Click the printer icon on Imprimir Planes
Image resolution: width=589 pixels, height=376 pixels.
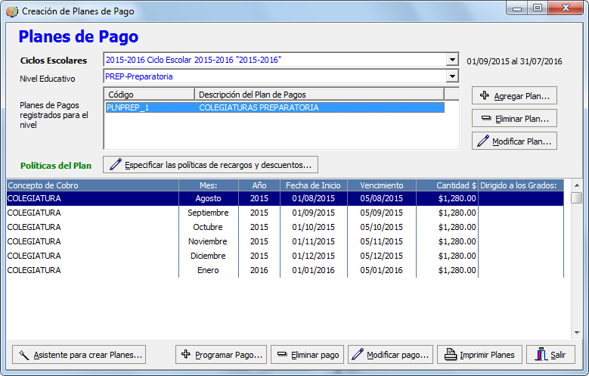pyautogui.click(x=450, y=354)
